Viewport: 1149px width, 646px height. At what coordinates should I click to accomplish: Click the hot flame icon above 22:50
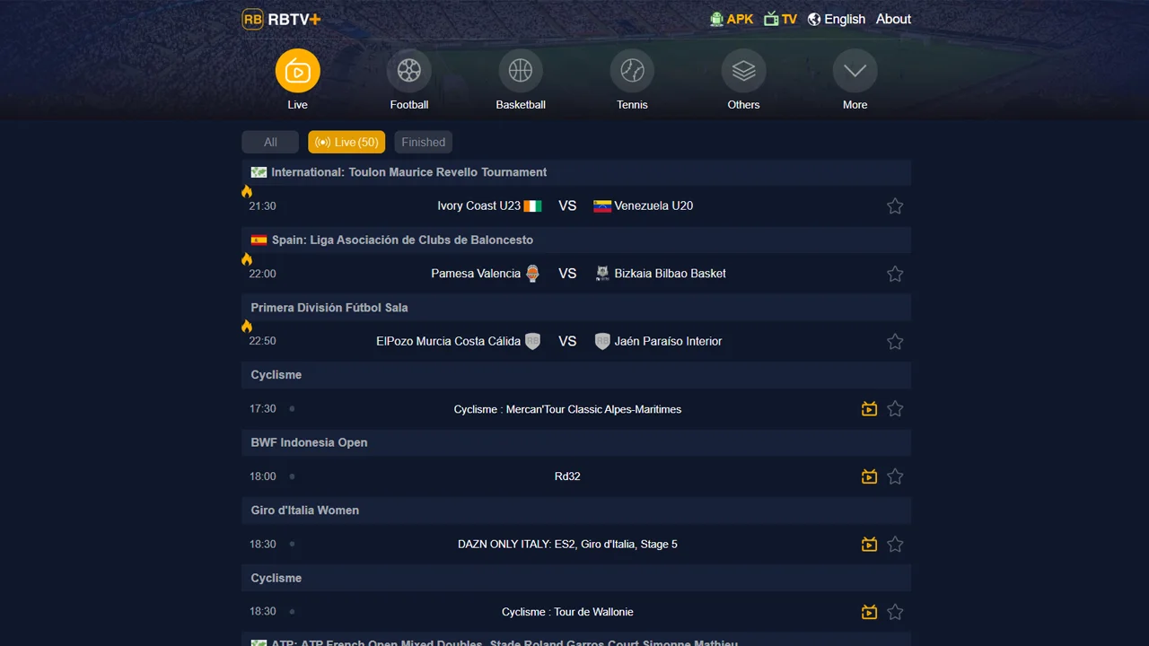coord(247,327)
